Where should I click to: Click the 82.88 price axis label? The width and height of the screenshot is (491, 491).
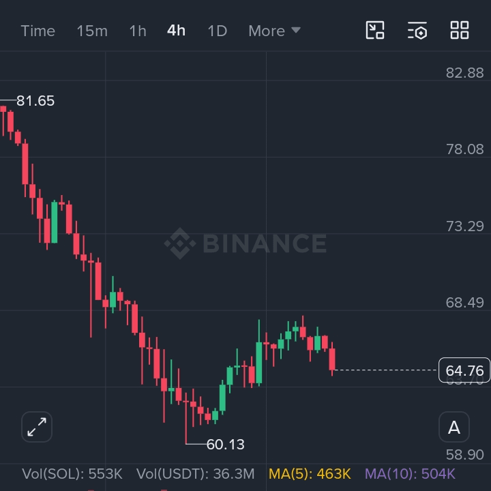(x=464, y=73)
